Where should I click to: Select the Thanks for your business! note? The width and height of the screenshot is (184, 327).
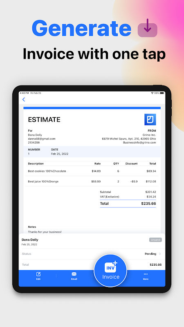click(x=45, y=232)
